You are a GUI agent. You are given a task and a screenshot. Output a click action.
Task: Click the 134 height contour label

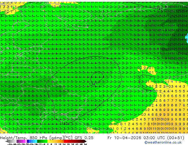click(92, 84)
